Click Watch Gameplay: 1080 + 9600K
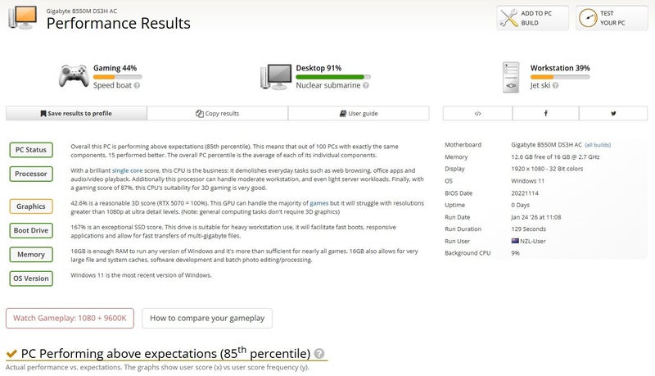The image size is (655, 376). coord(70,318)
